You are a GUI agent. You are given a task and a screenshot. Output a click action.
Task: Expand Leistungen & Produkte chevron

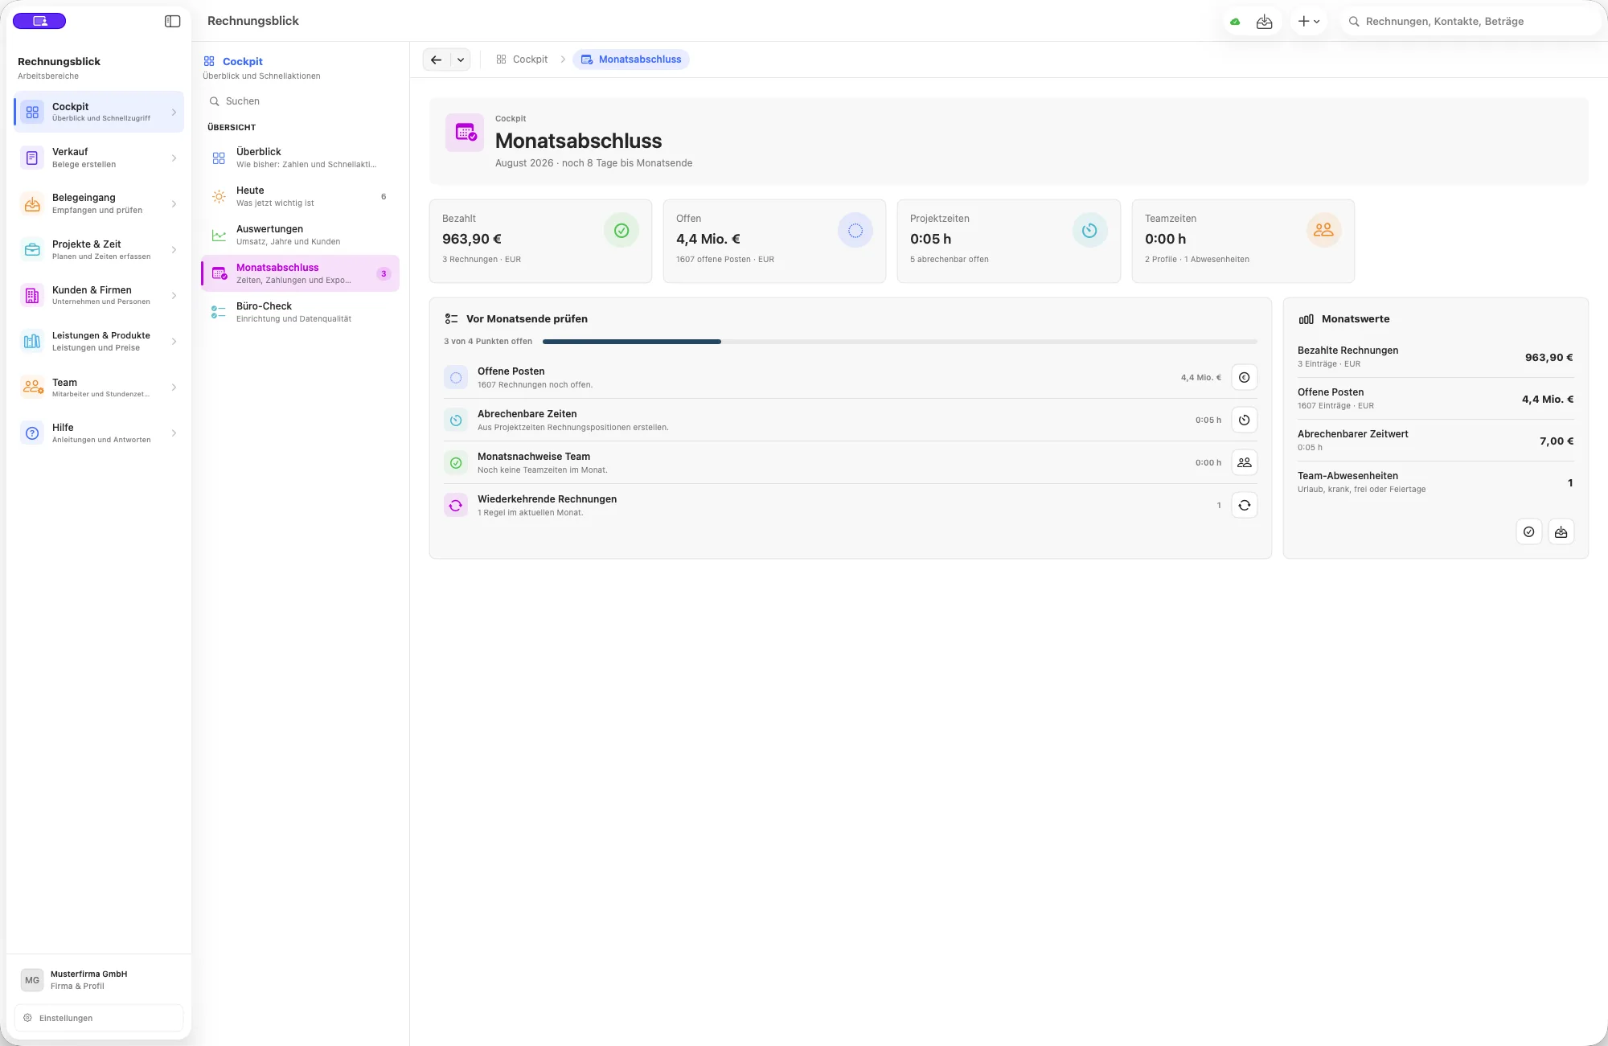174,342
